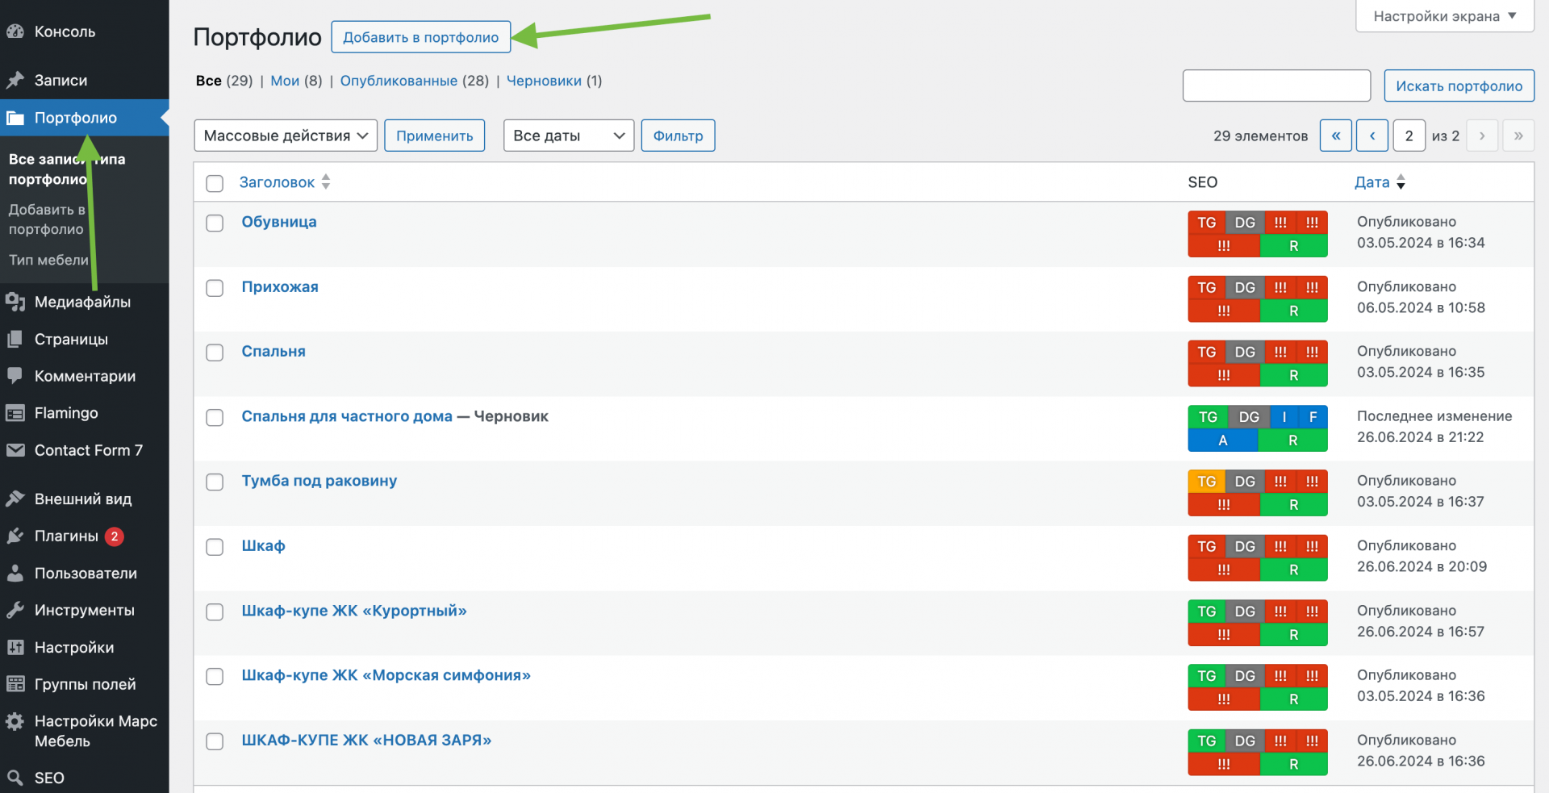1549x793 pixels.
Task: Click the Добавить в портфолио button
Action: 421,37
